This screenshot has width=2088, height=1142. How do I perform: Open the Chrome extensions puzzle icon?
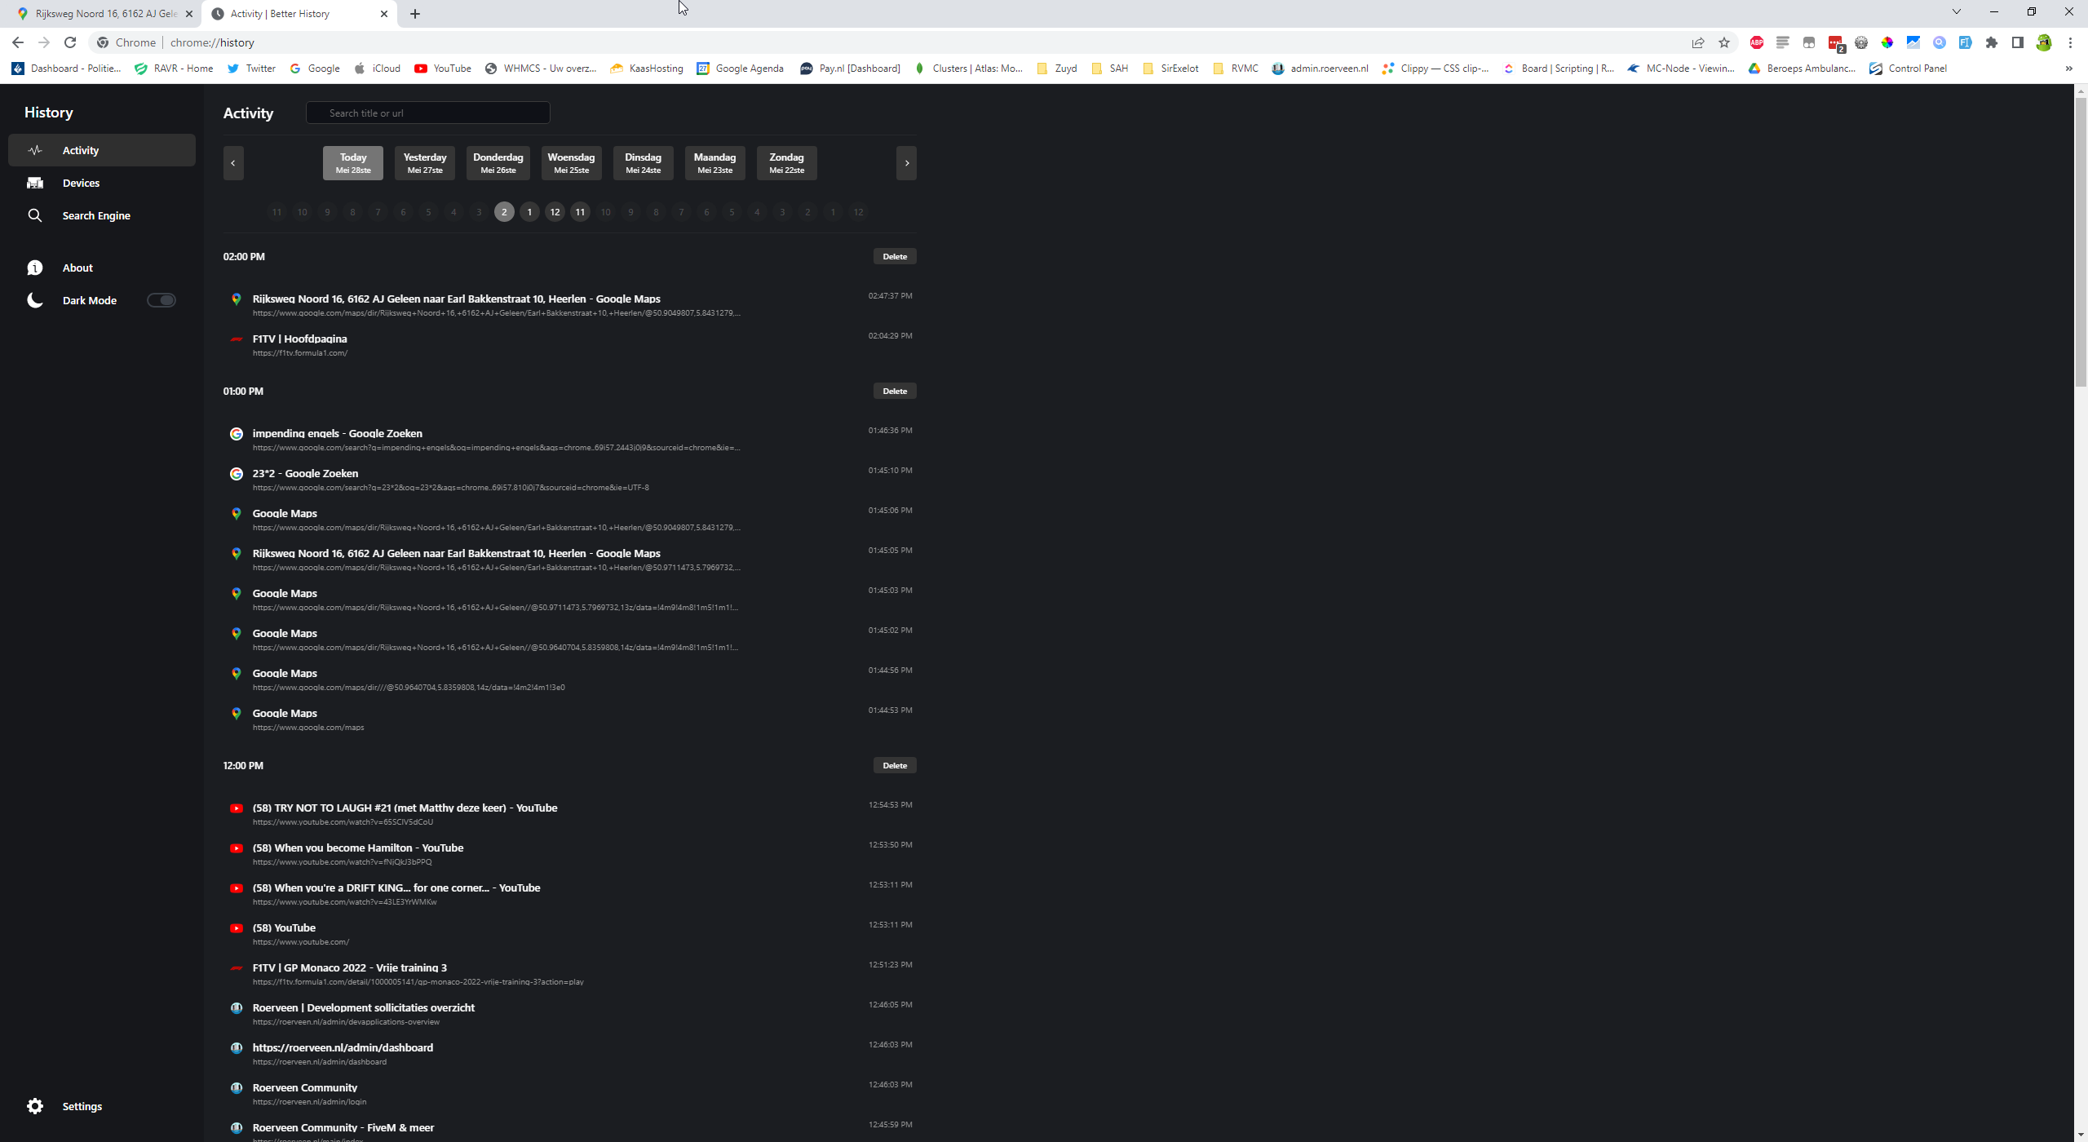1992,42
